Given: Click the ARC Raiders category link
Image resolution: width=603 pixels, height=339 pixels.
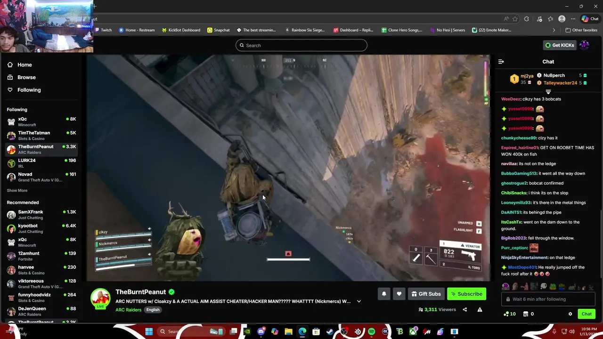Looking at the screenshot, I should [x=128, y=310].
